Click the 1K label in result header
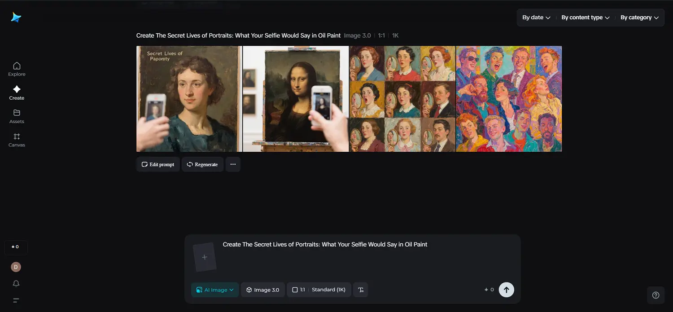Viewport: 673px width, 312px height. 395,35
